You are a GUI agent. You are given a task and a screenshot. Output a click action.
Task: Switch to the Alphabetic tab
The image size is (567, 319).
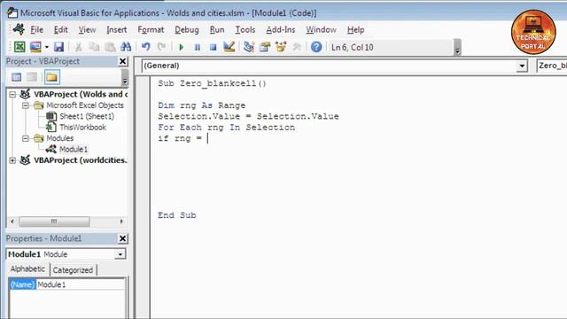(27, 269)
